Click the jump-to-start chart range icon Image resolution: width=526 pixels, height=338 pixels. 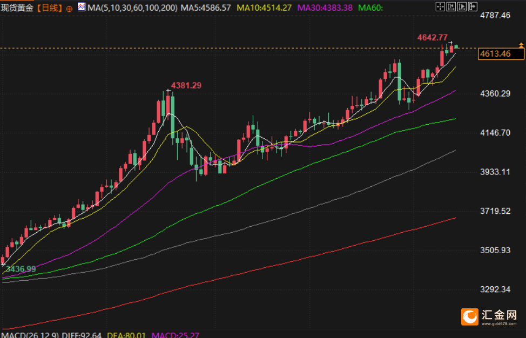[x=451, y=6]
